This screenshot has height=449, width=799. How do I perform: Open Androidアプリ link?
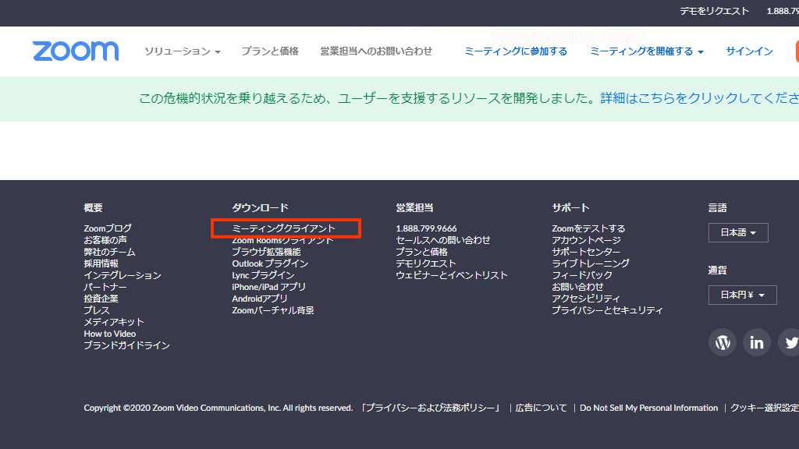(x=259, y=299)
